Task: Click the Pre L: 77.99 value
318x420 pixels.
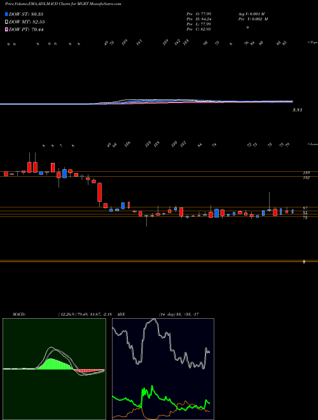Action: pyautogui.click(x=198, y=24)
